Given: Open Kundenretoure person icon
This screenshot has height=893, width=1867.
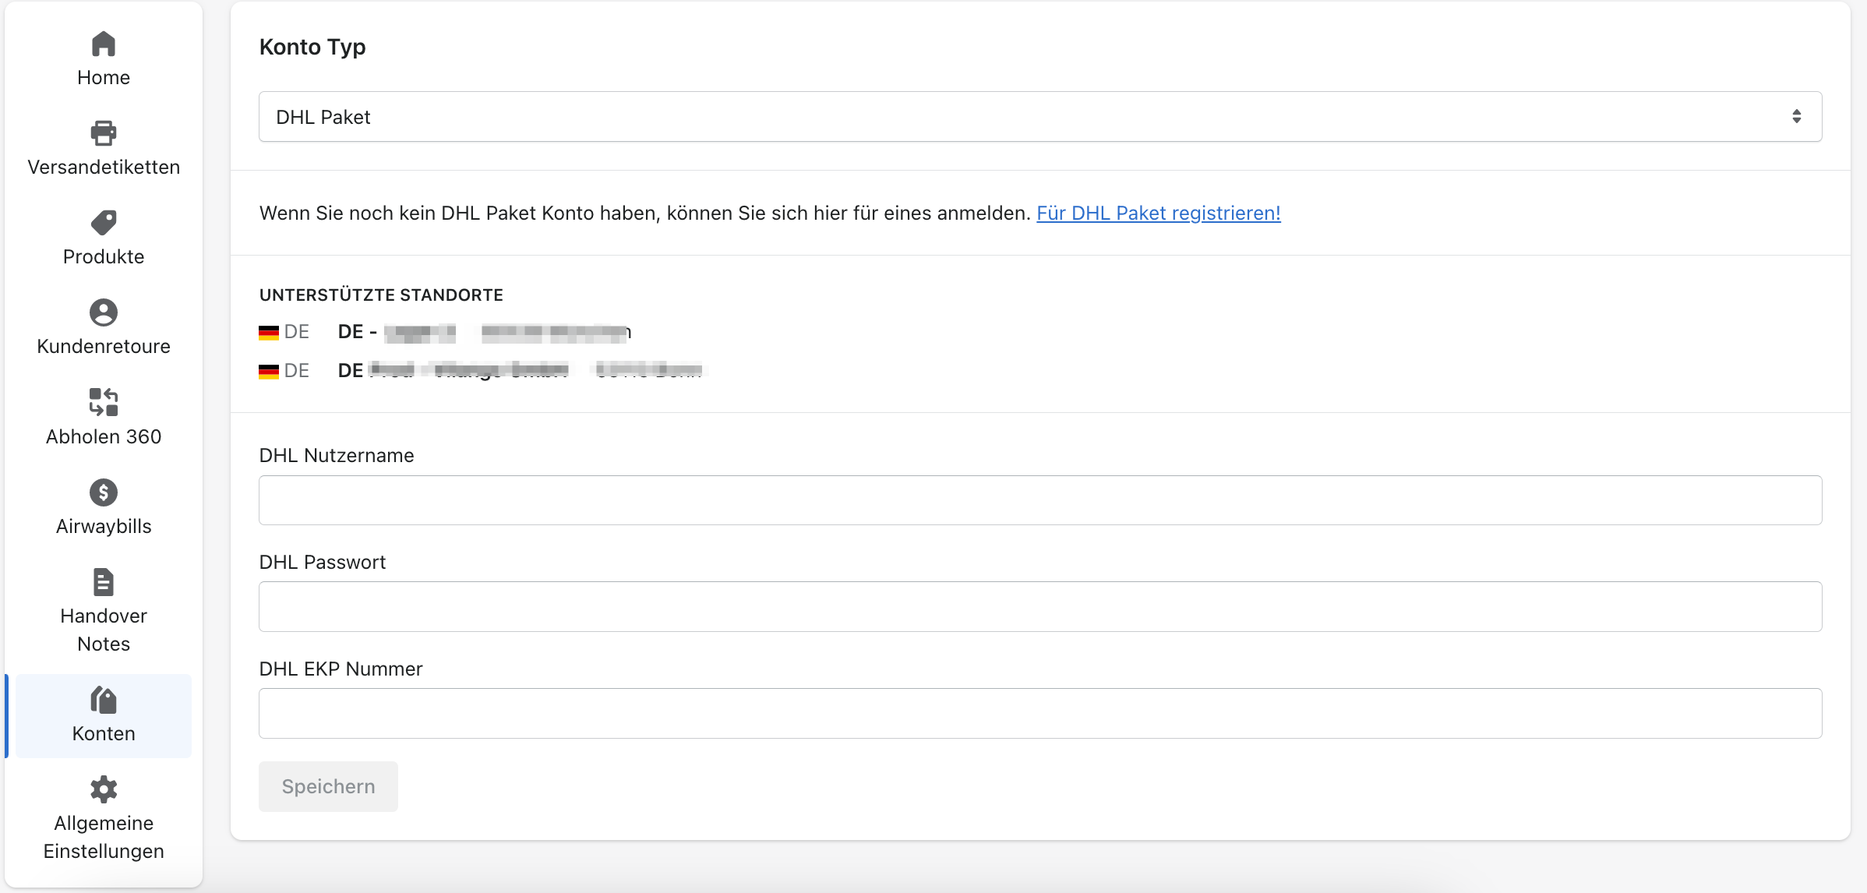Looking at the screenshot, I should [x=103, y=312].
